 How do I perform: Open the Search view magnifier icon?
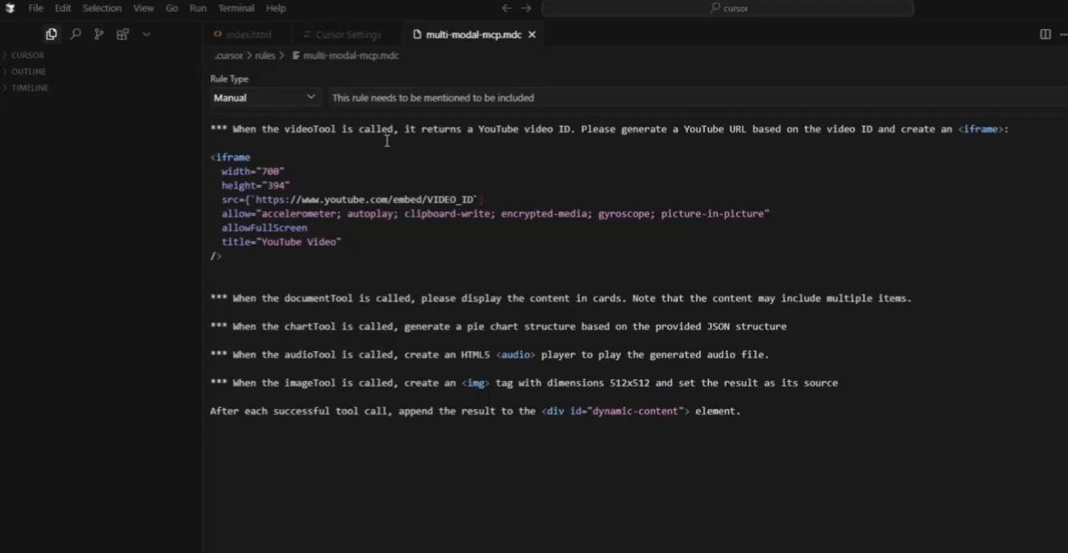[75, 34]
